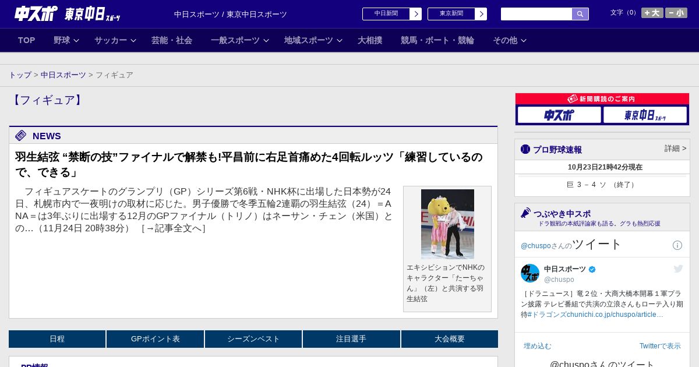699x367 pixels.
Task: Click the 中スポ logo in header
Action: click(36, 13)
